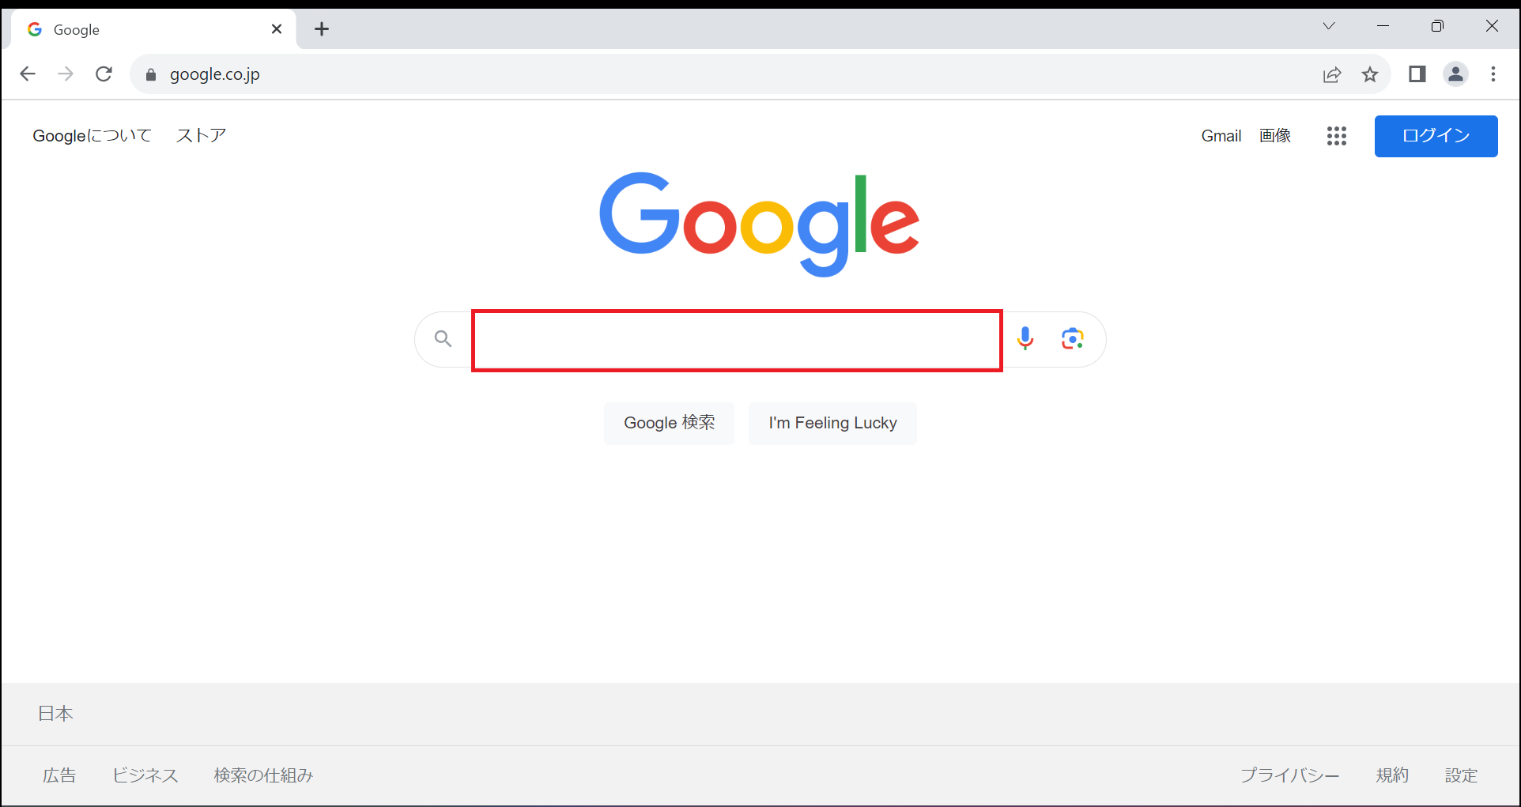The height and width of the screenshot is (807, 1521).
Task: Close the Google tab
Action: (x=277, y=29)
